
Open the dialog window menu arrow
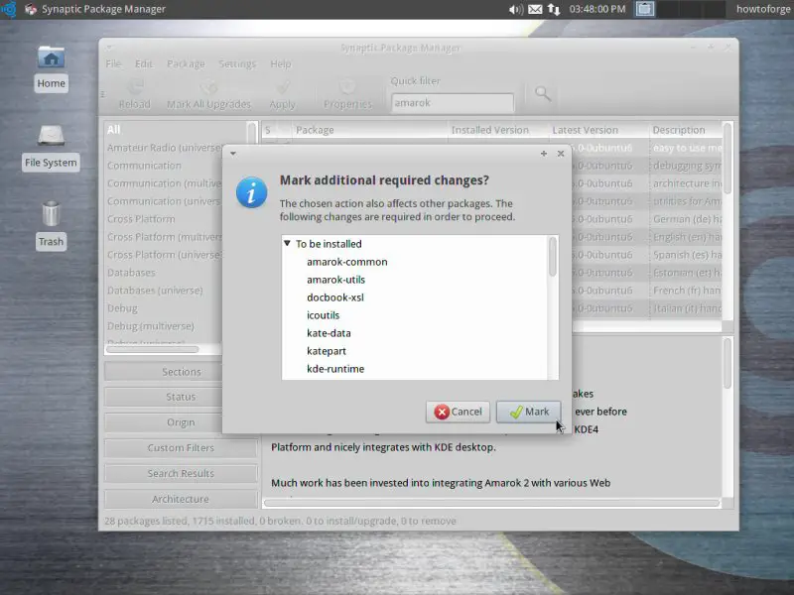tap(233, 154)
